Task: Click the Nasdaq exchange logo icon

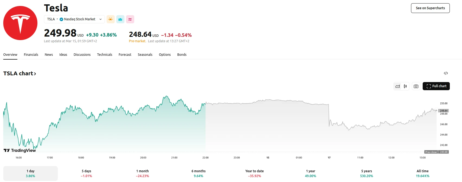Action: pyautogui.click(x=61, y=19)
